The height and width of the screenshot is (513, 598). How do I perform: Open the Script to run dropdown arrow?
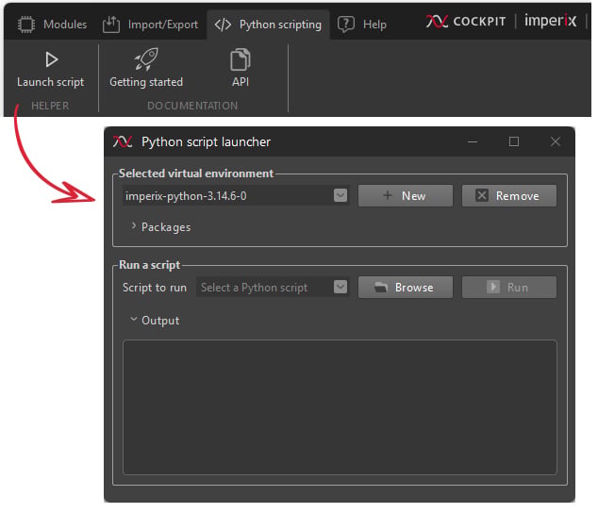341,287
